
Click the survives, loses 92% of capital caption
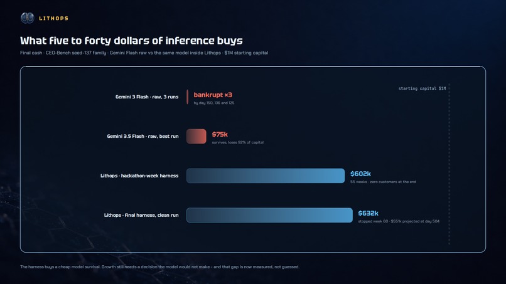(238, 142)
